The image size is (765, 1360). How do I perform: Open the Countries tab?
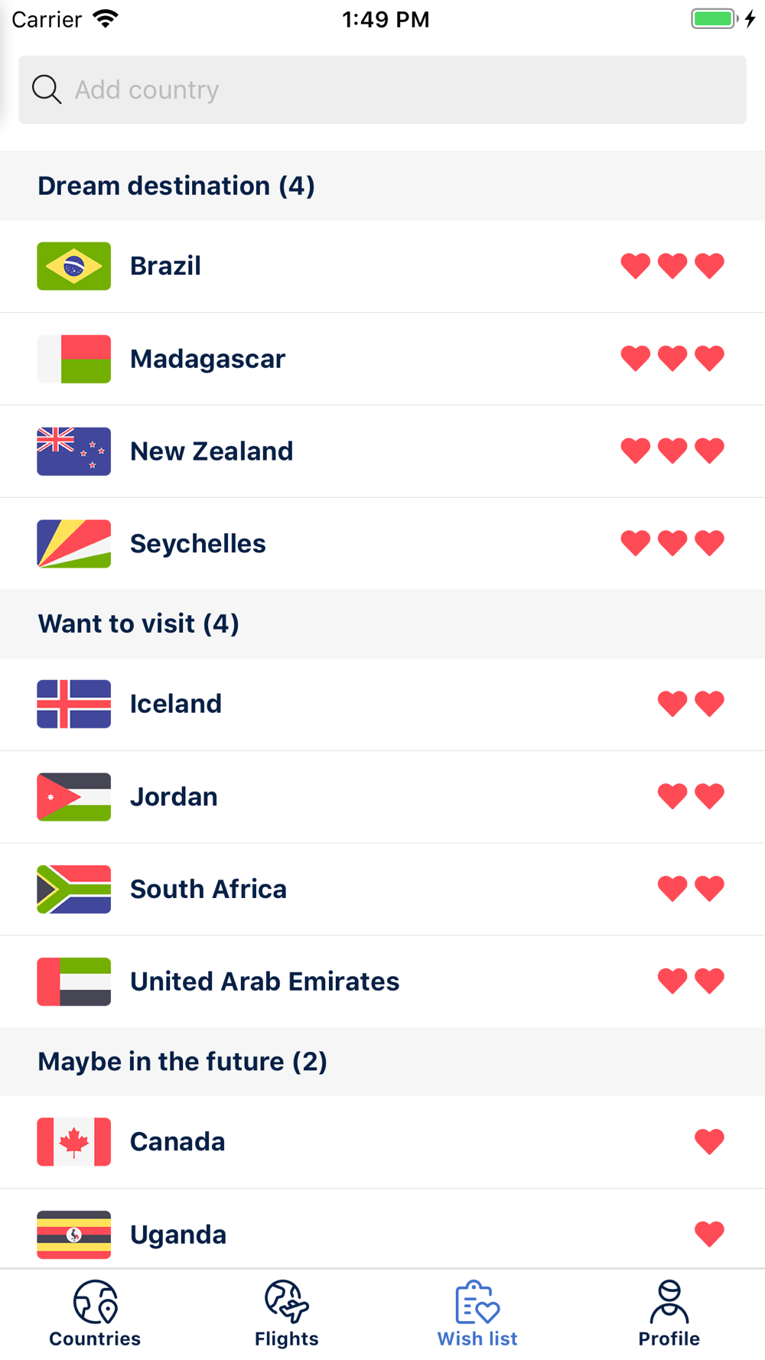click(95, 1314)
